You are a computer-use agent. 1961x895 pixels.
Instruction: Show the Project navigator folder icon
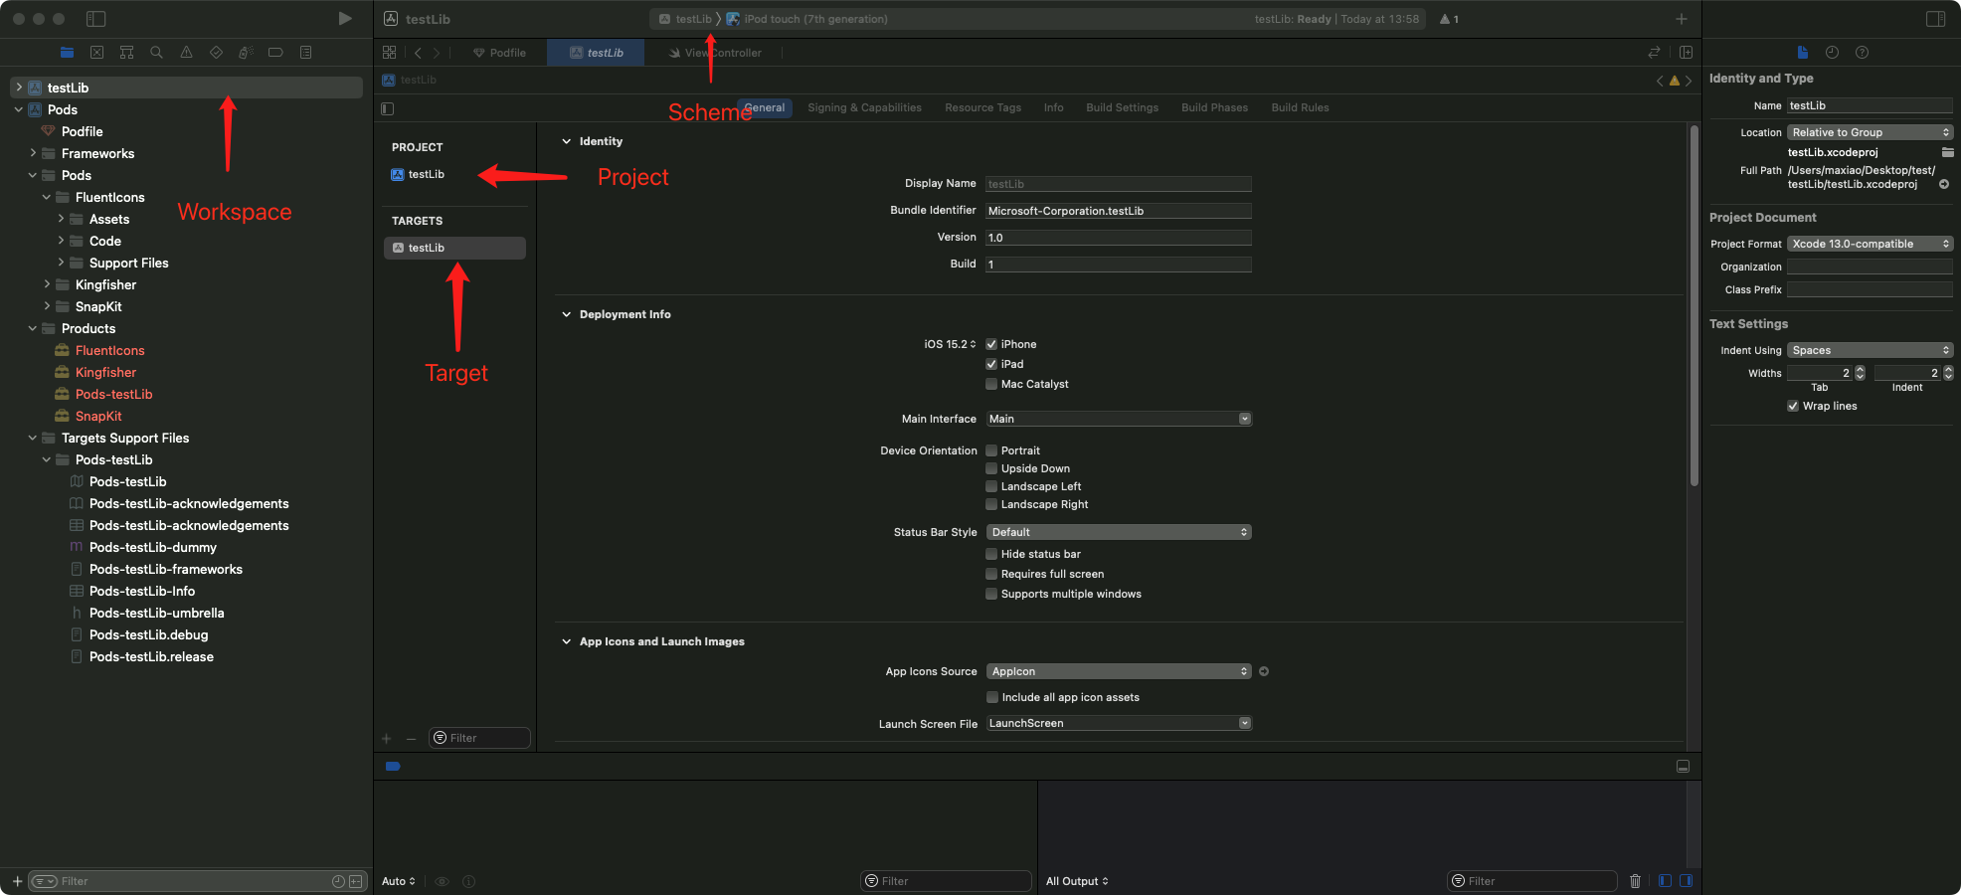tap(67, 53)
